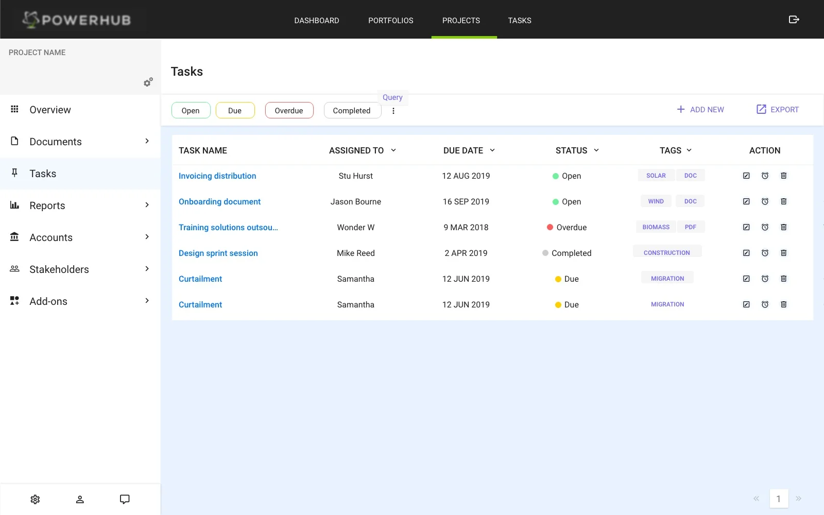Toggle the Overdue status filter
The image size is (824, 515).
[x=289, y=110]
